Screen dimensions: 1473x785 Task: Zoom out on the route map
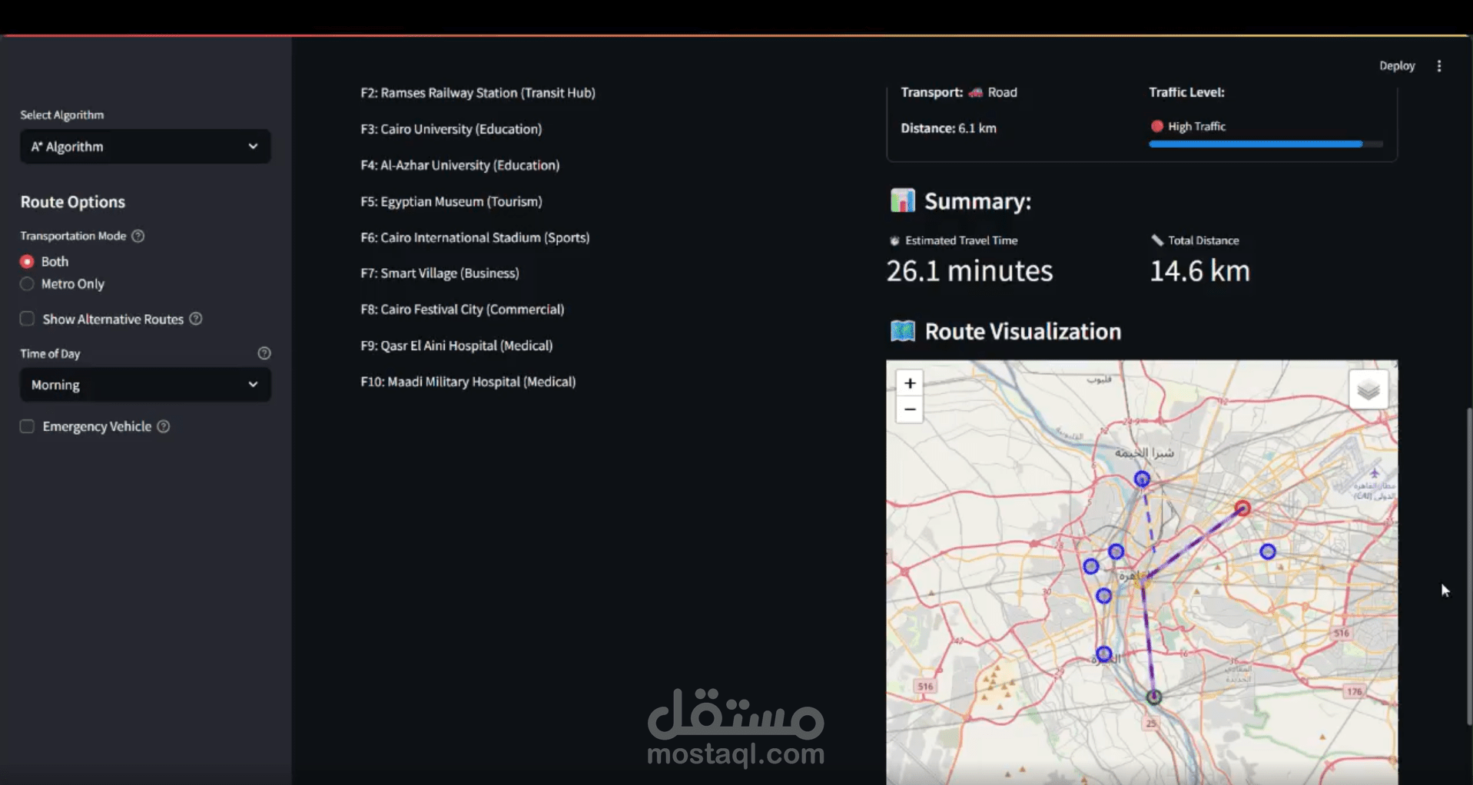coord(910,410)
